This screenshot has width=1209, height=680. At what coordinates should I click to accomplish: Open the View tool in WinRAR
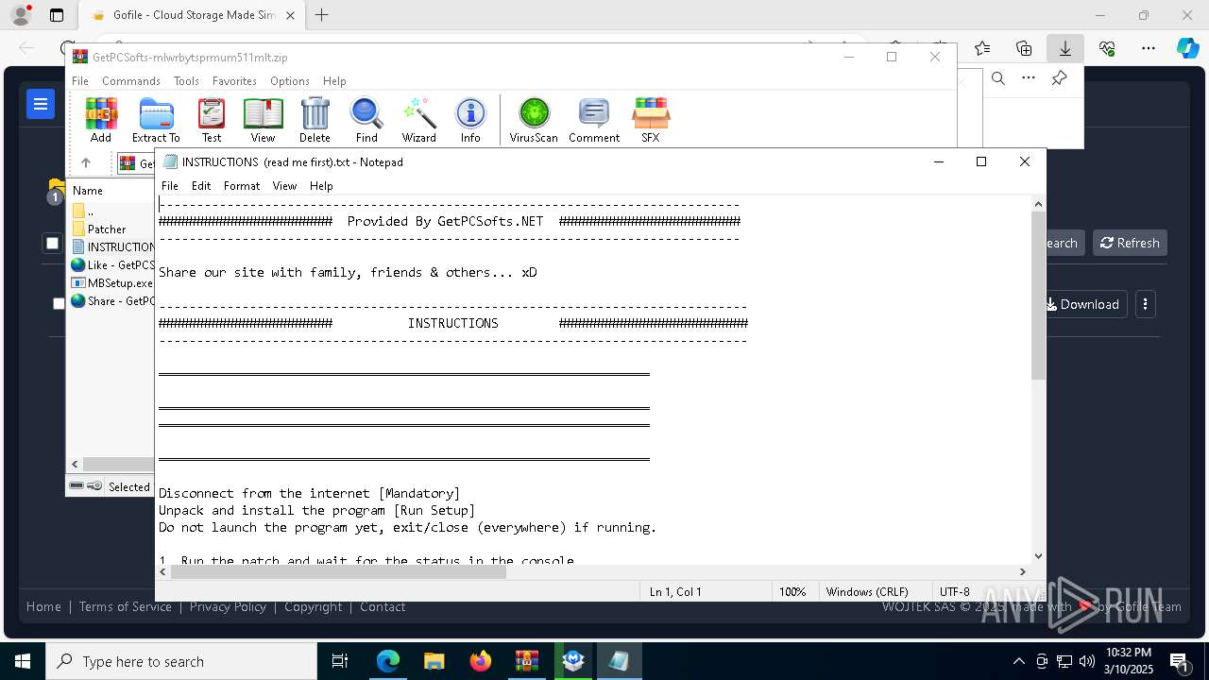(263, 120)
